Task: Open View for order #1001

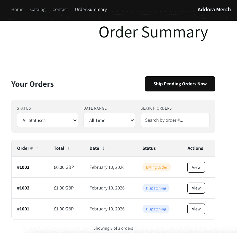Action: tap(196, 209)
